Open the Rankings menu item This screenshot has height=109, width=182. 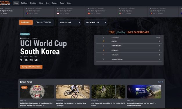click(x=24, y=3)
